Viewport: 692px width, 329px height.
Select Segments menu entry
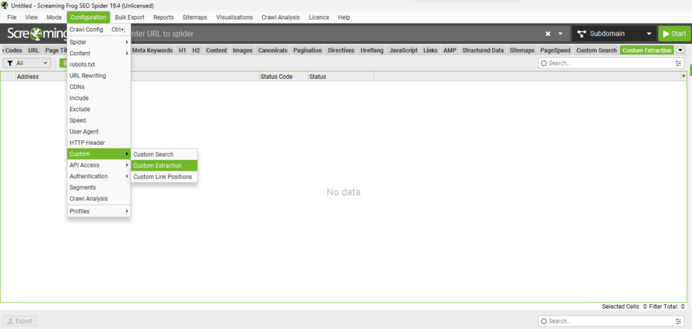click(x=99, y=187)
